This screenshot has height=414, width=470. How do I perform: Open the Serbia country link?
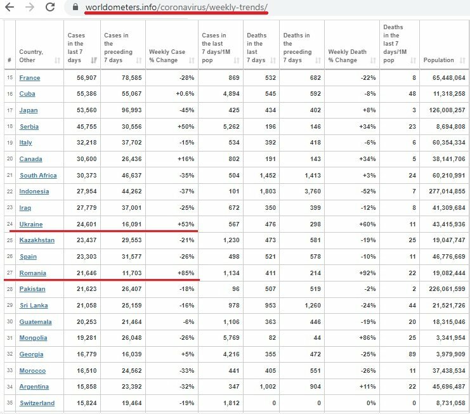coord(29,127)
